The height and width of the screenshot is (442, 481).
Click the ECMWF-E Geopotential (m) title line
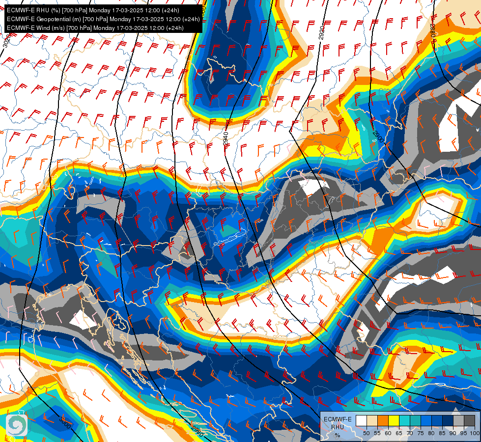pyautogui.click(x=103, y=19)
